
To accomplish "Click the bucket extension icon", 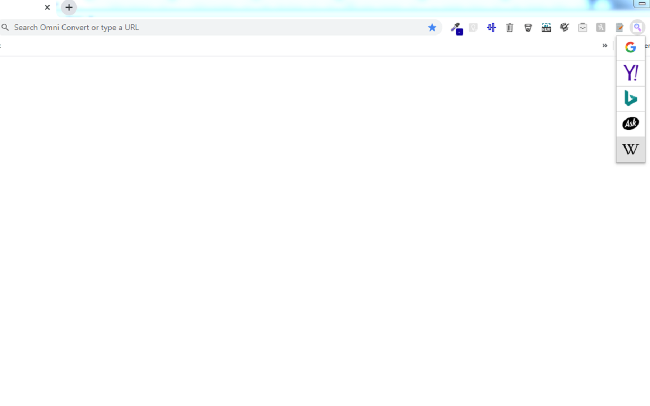I will click(x=528, y=27).
